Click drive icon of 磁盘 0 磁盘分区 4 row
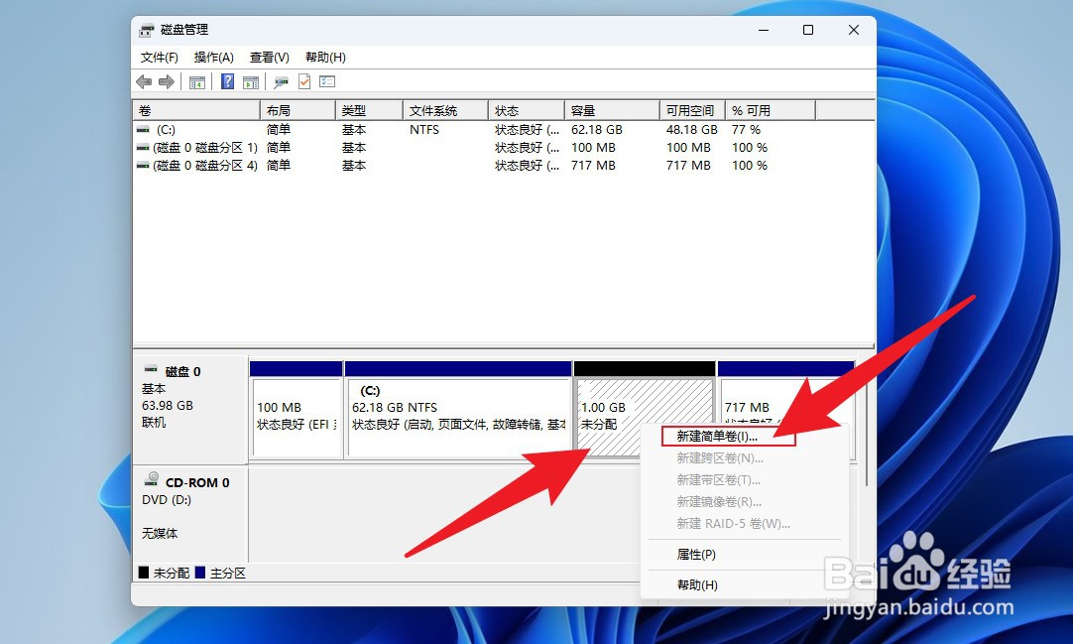1073x644 pixels. pos(143,165)
